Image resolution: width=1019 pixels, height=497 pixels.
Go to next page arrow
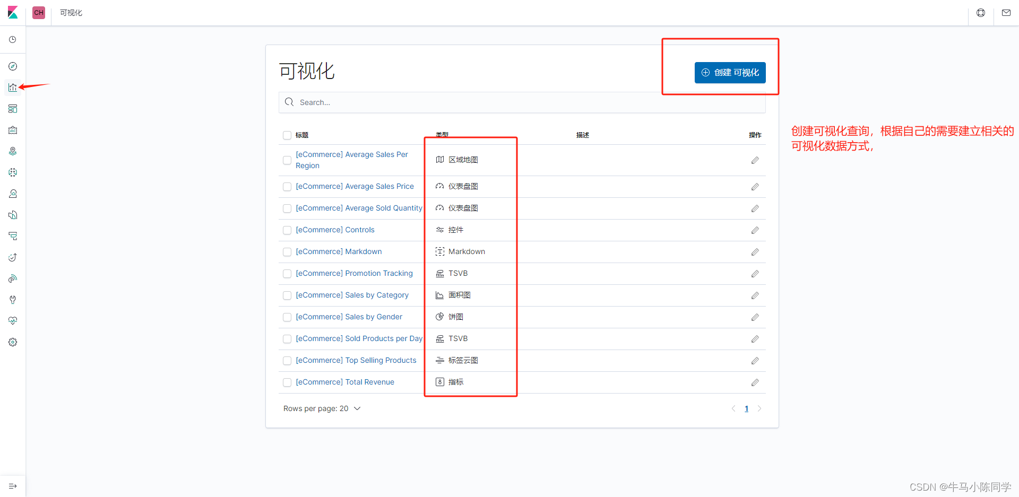click(759, 408)
